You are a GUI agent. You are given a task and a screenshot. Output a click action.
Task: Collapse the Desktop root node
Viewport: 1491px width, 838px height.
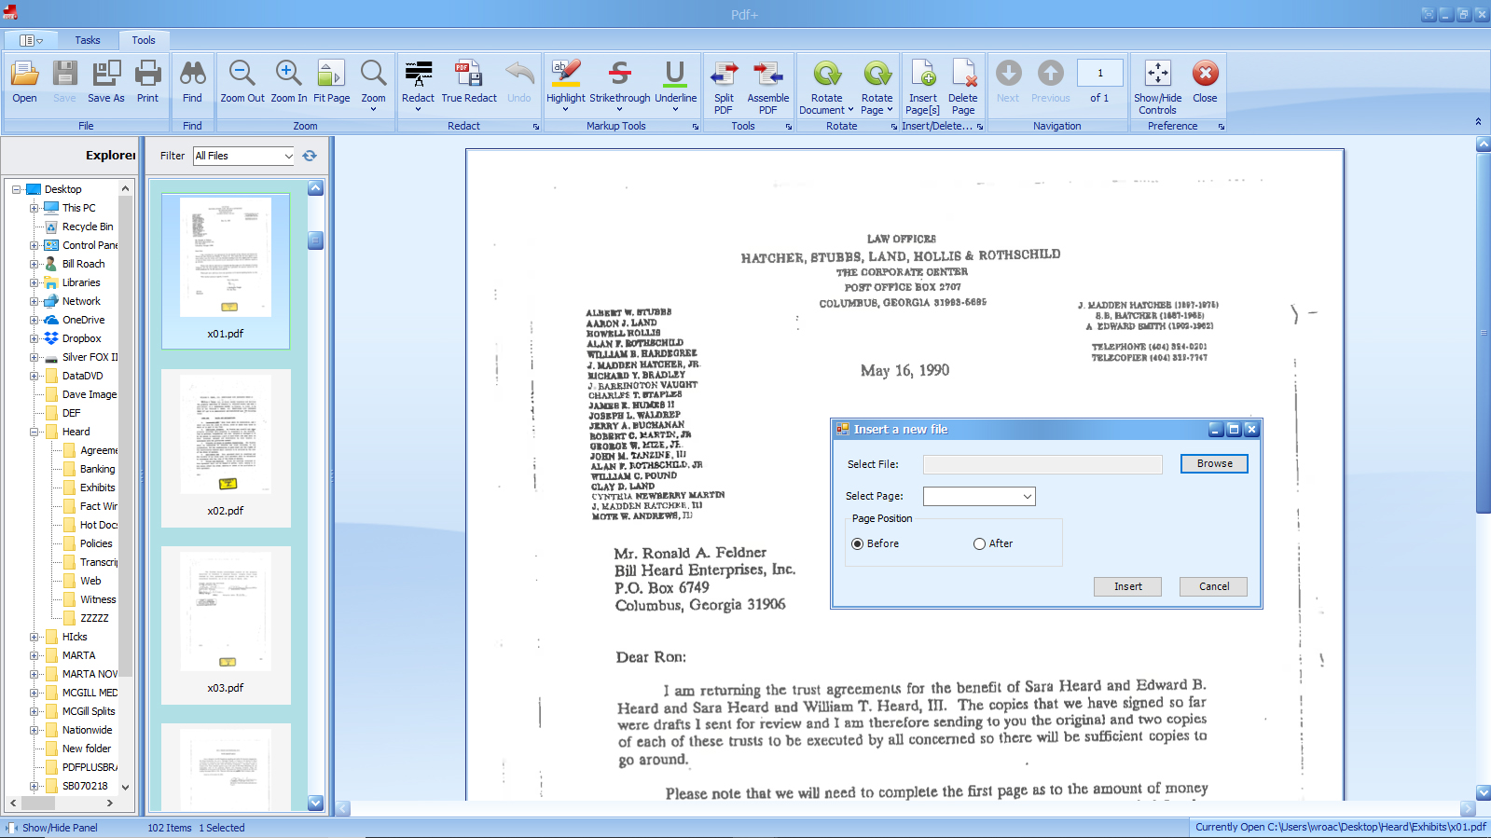point(17,189)
